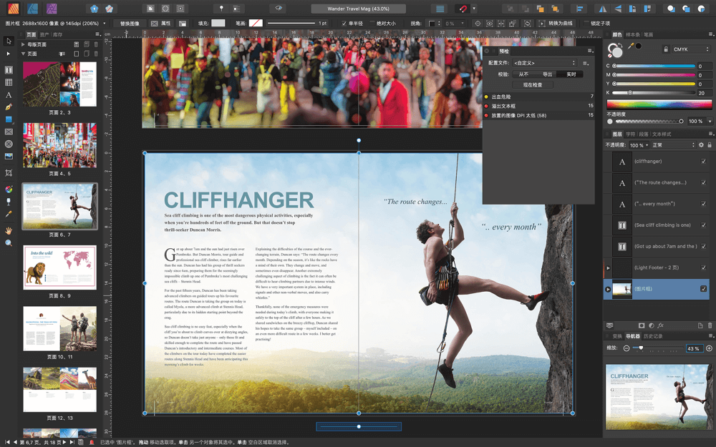Switch to the 变换 tab
716x447 pixels.
click(x=617, y=336)
